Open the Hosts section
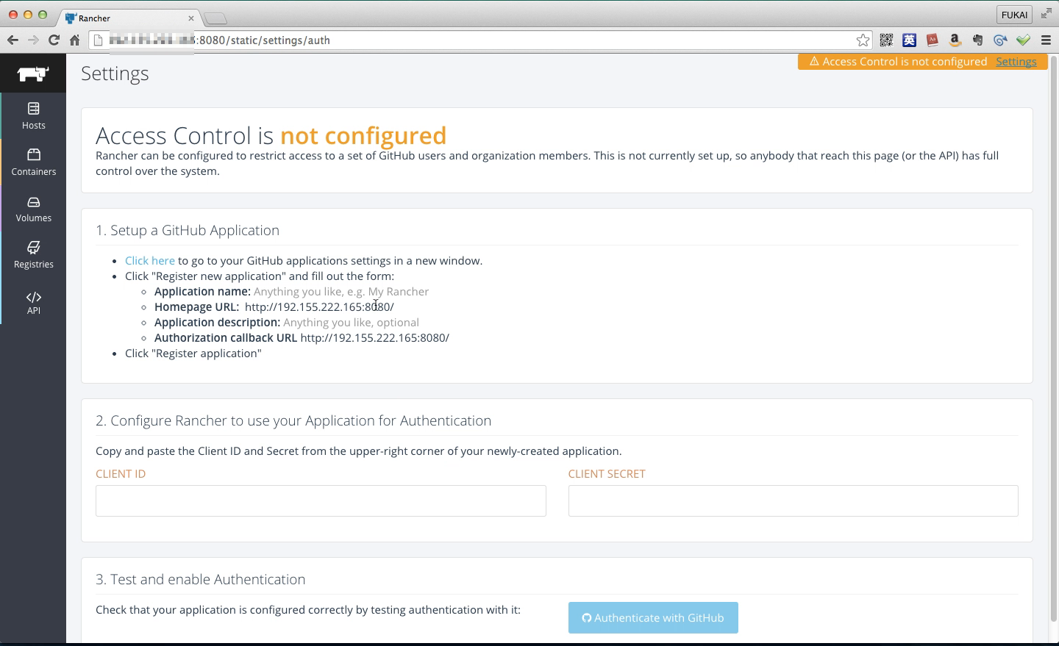The height and width of the screenshot is (646, 1059). pyautogui.click(x=34, y=116)
